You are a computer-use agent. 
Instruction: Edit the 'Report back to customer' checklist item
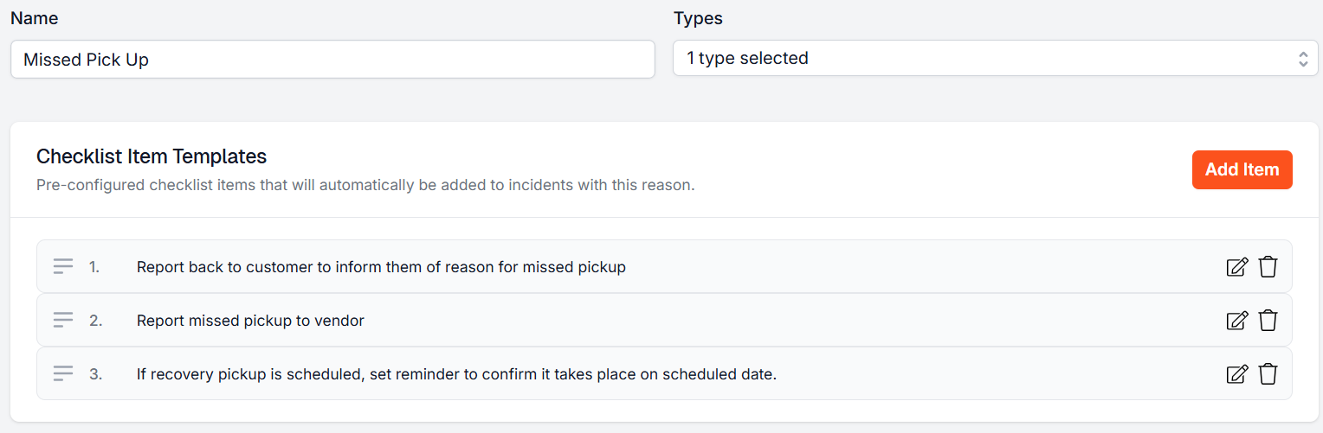pyautogui.click(x=1237, y=267)
